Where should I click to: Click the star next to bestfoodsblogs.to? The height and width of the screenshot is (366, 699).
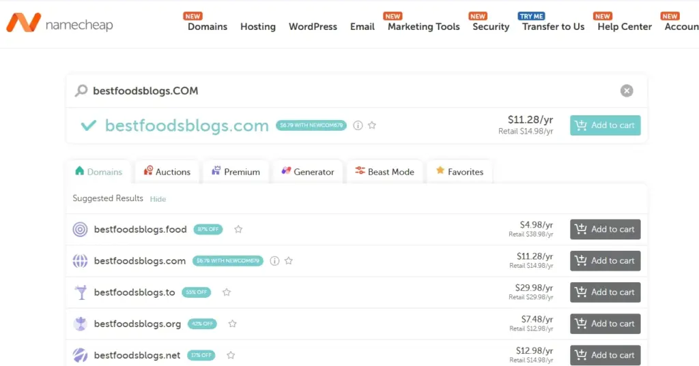pyautogui.click(x=227, y=292)
